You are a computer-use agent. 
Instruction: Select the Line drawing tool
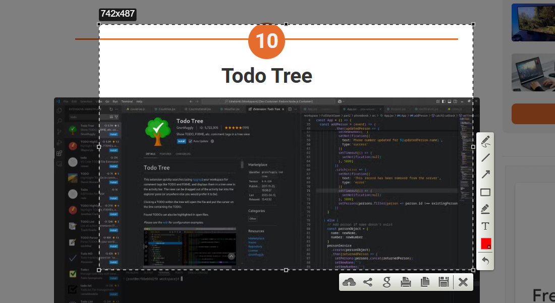[485, 158]
